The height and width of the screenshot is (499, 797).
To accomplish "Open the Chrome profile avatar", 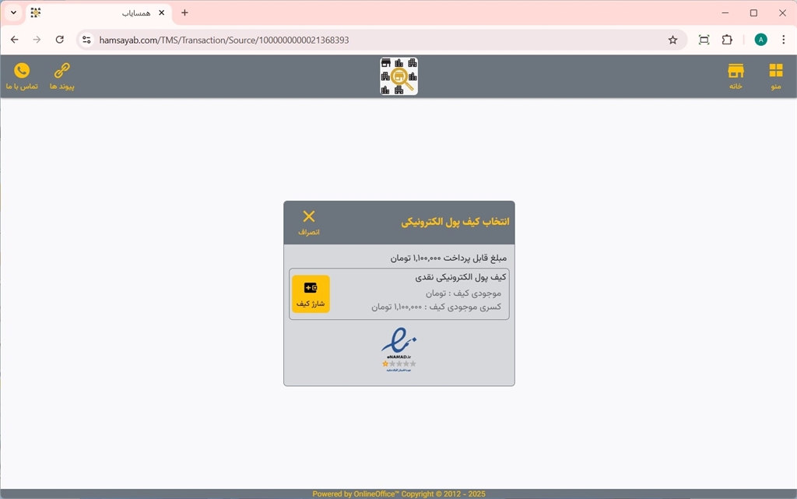I will click(x=760, y=40).
